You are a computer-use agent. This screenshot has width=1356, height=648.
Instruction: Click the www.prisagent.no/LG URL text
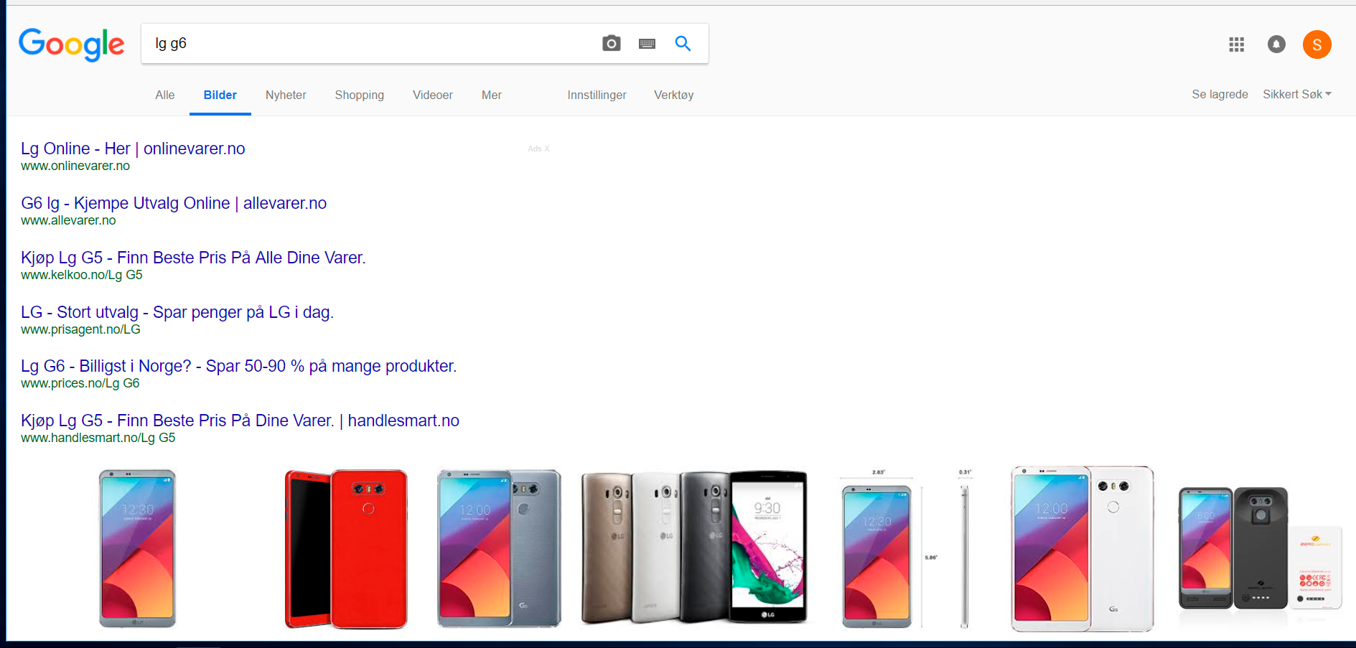click(80, 329)
